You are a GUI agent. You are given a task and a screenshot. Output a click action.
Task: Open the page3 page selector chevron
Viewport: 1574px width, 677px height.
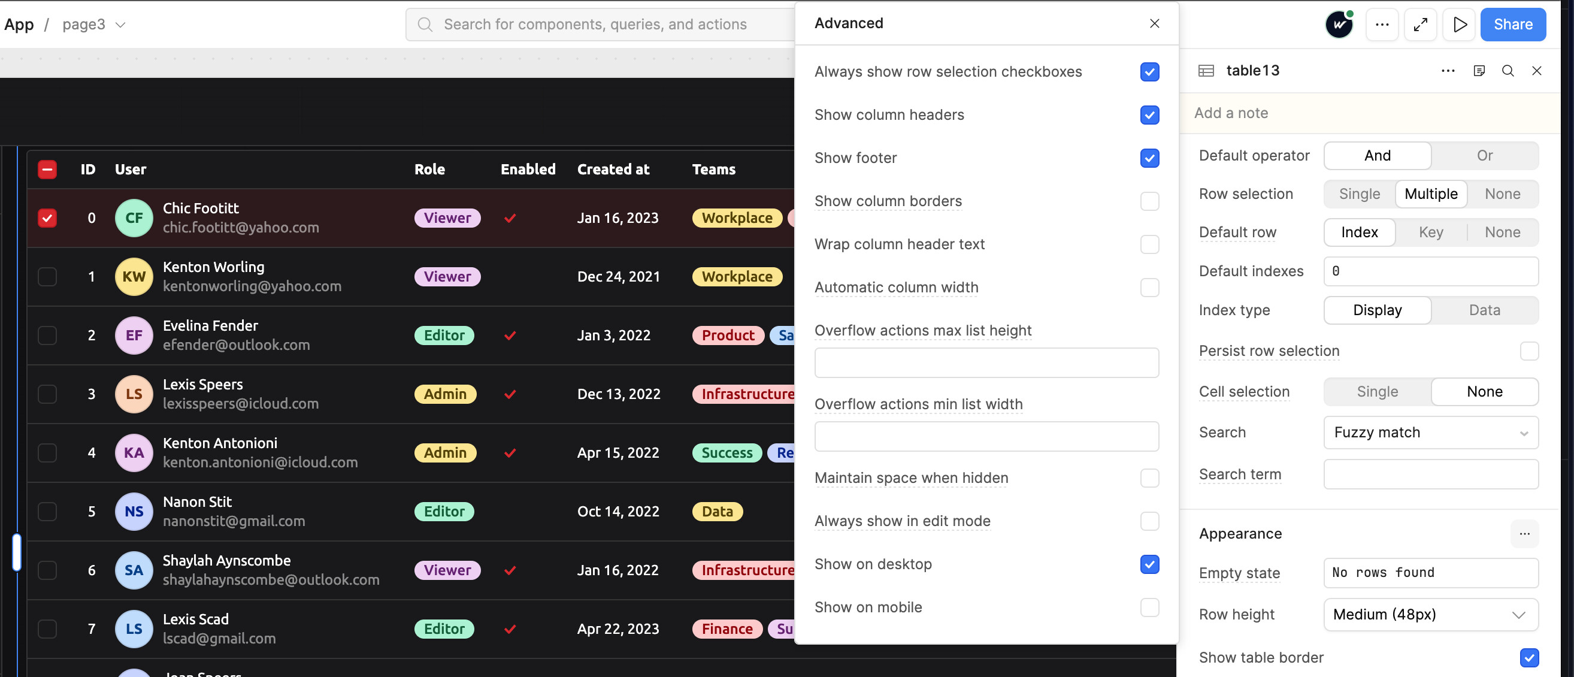pyautogui.click(x=120, y=25)
